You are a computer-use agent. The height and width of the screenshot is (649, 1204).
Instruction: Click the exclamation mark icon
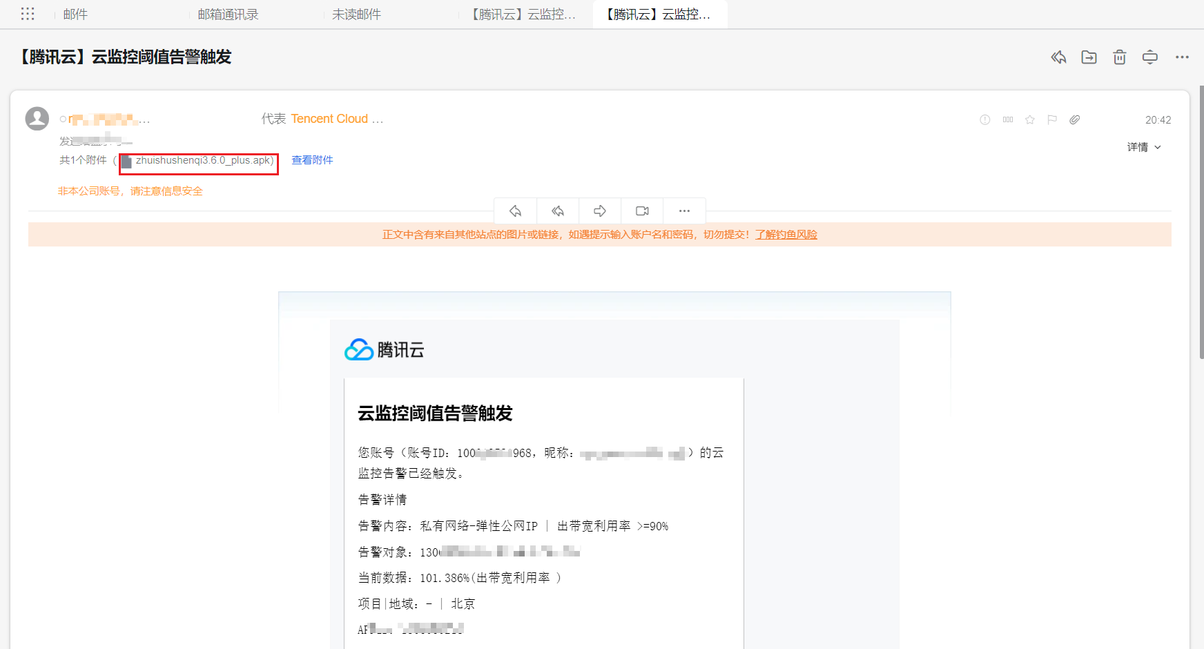click(x=985, y=119)
